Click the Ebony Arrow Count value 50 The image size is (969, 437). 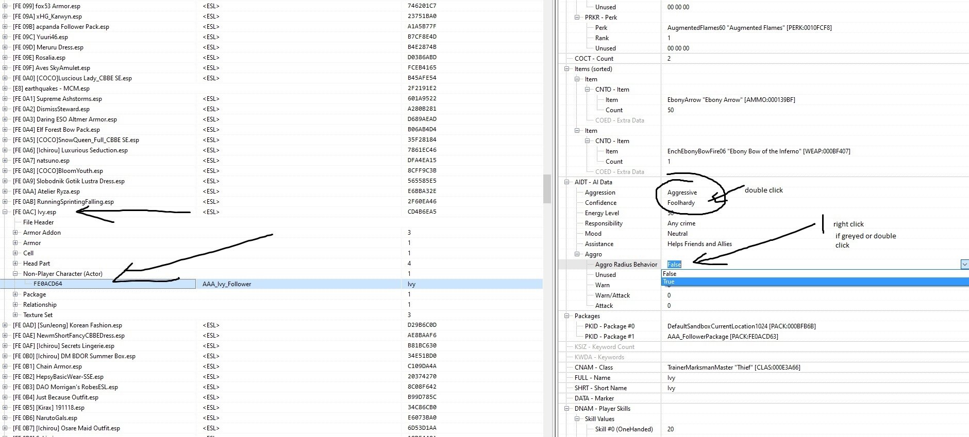pyautogui.click(x=671, y=110)
